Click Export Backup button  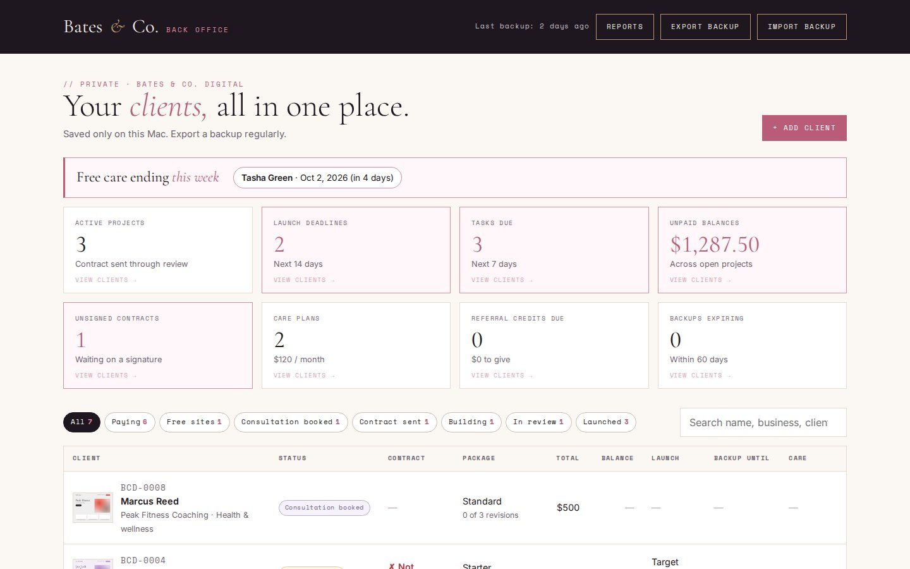[x=705, y=27]
